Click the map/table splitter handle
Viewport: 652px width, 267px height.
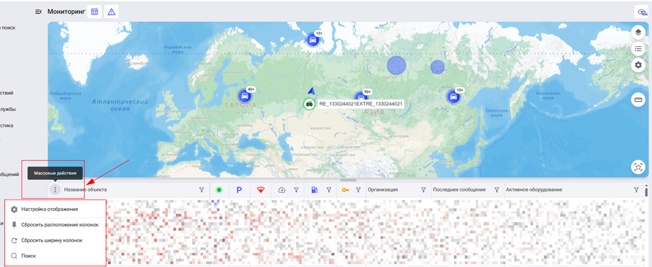coord(349,180)
